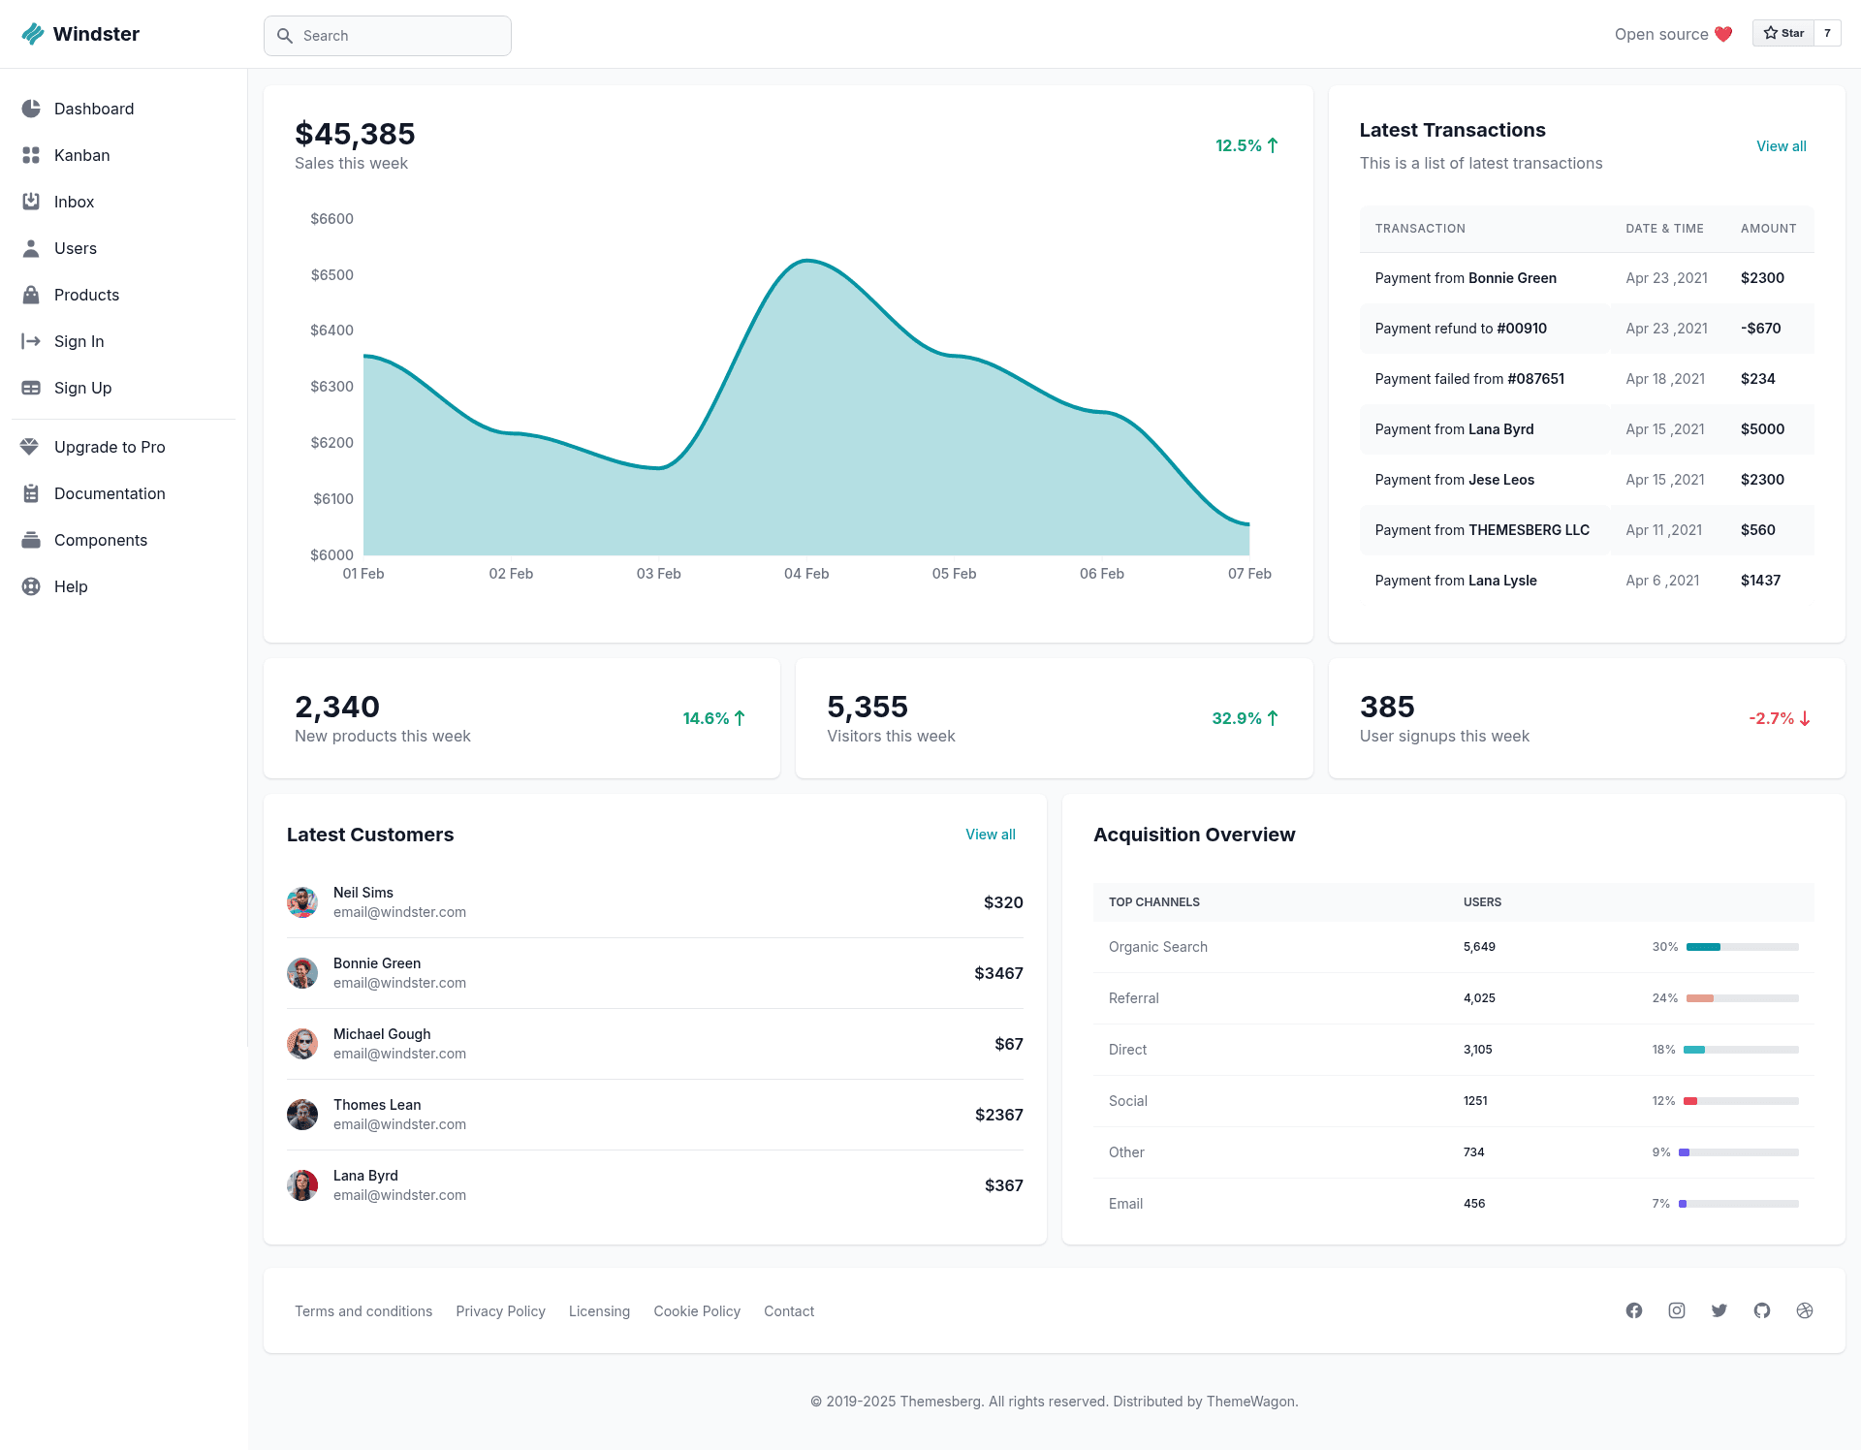Click the star count 7 badge
The width and height of the screenshot is (1861, 1450).
tap(1827, 33)
